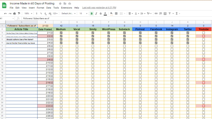This screenshot has height=119, width=212.
Task: Uncheck the Vocal box for 2/2/22
Action: coord(77,36)
